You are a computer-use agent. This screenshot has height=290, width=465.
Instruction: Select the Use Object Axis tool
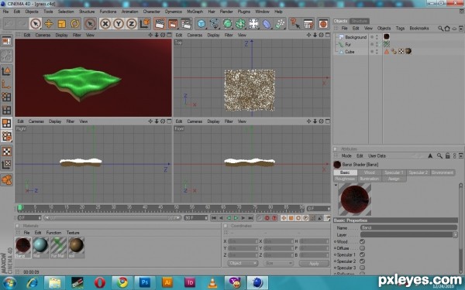tap(6, 84)
